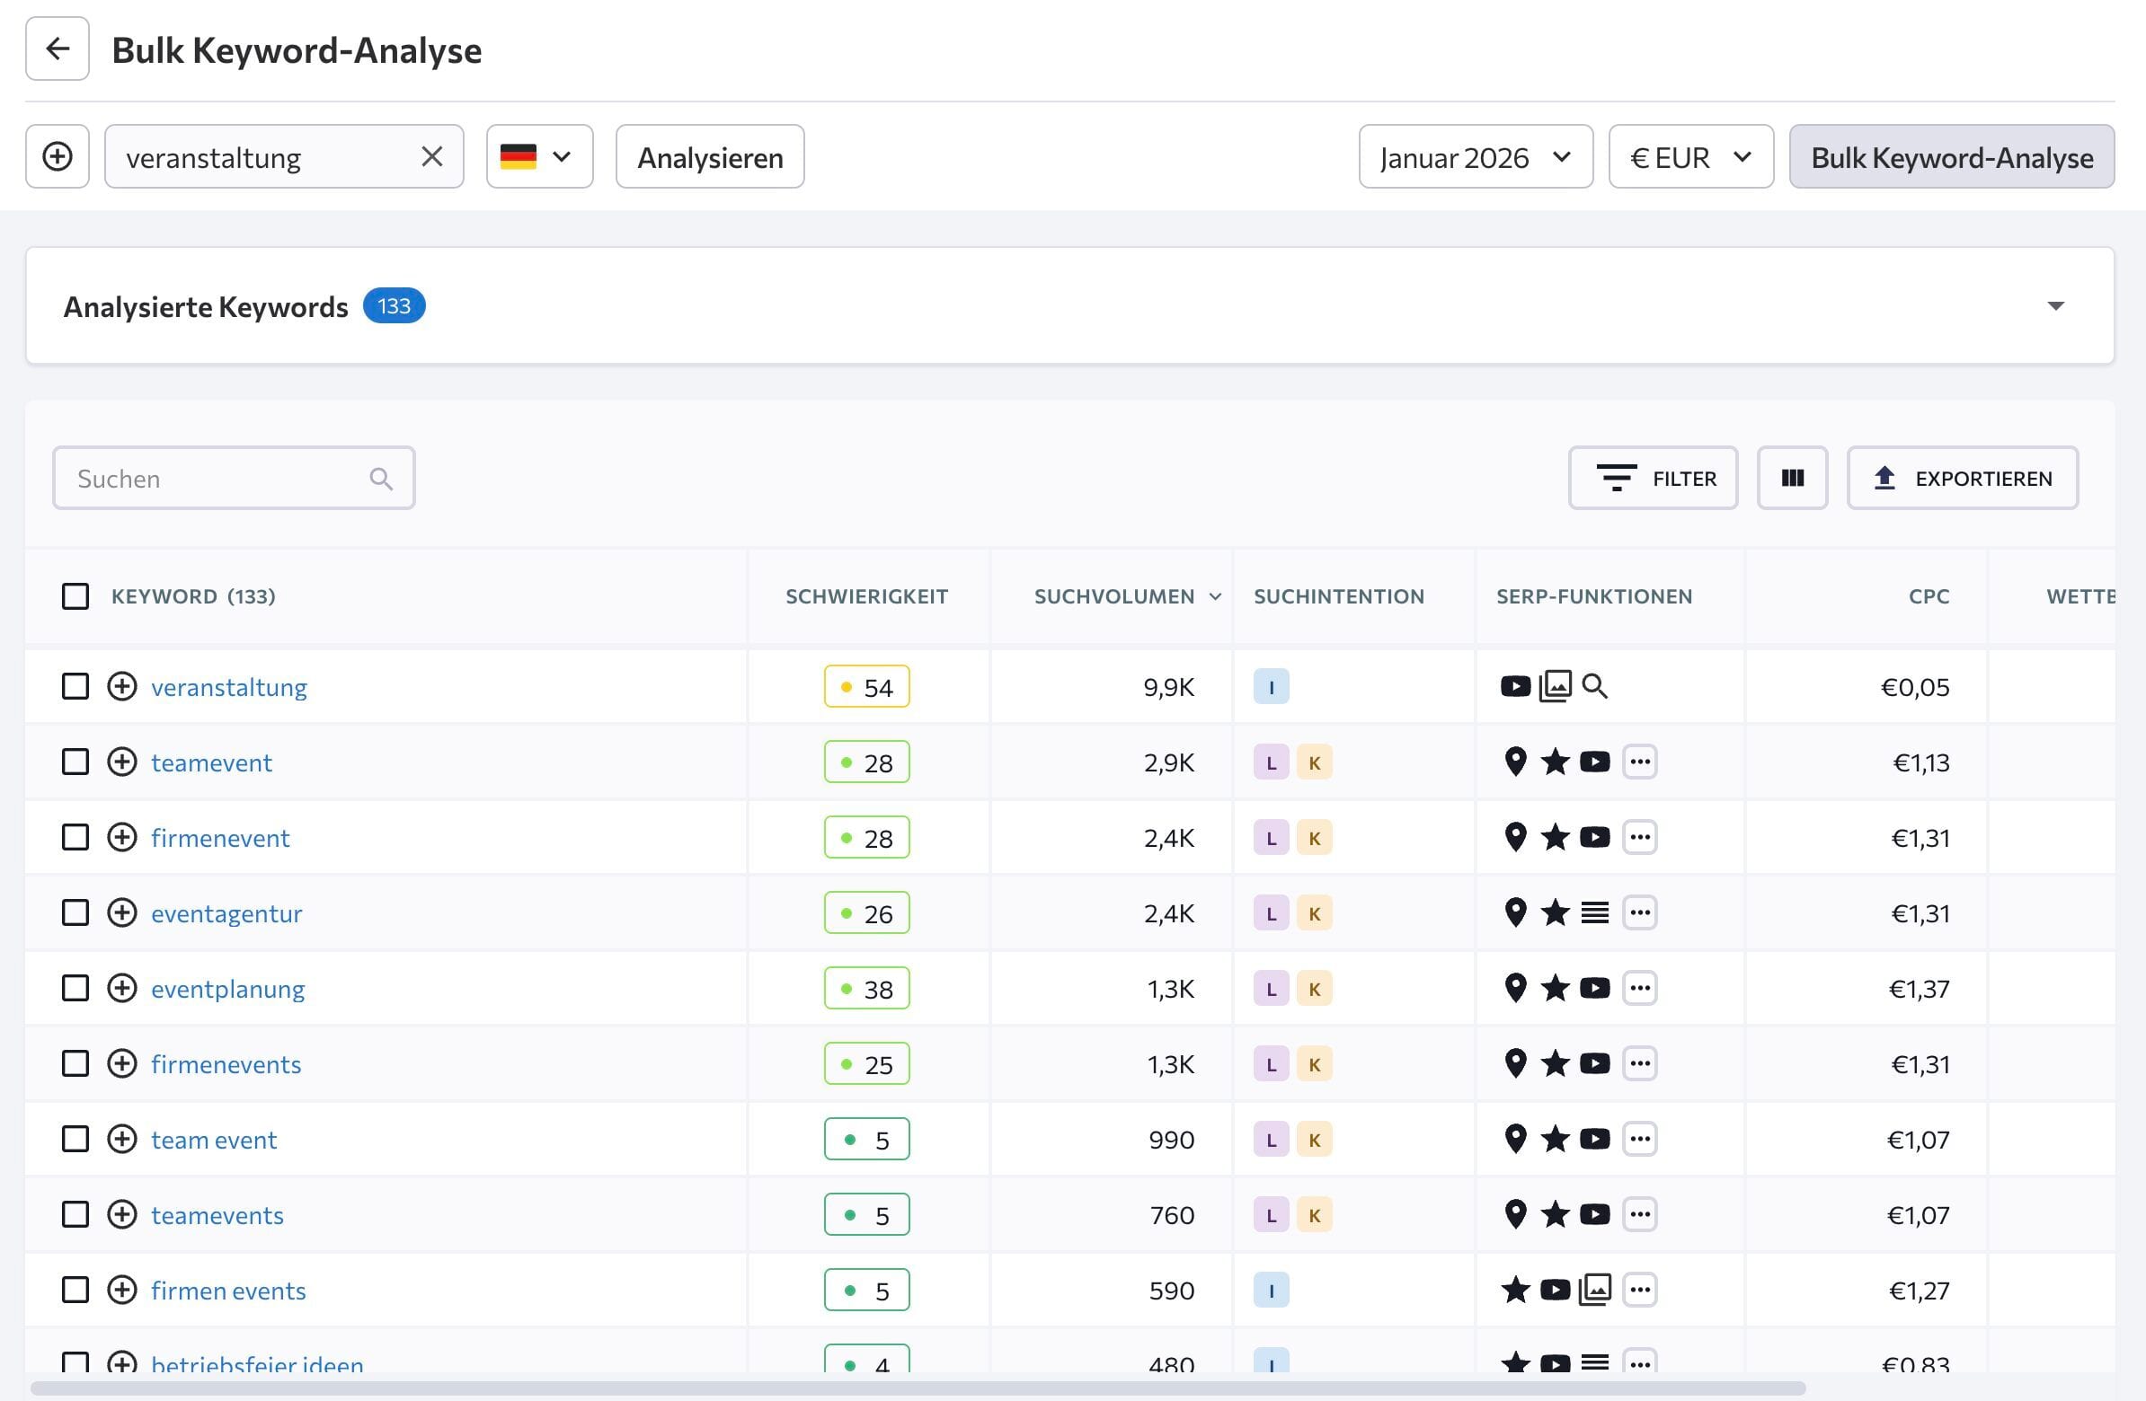Open the Januar 2026 date dropdown

[1476, 156]
